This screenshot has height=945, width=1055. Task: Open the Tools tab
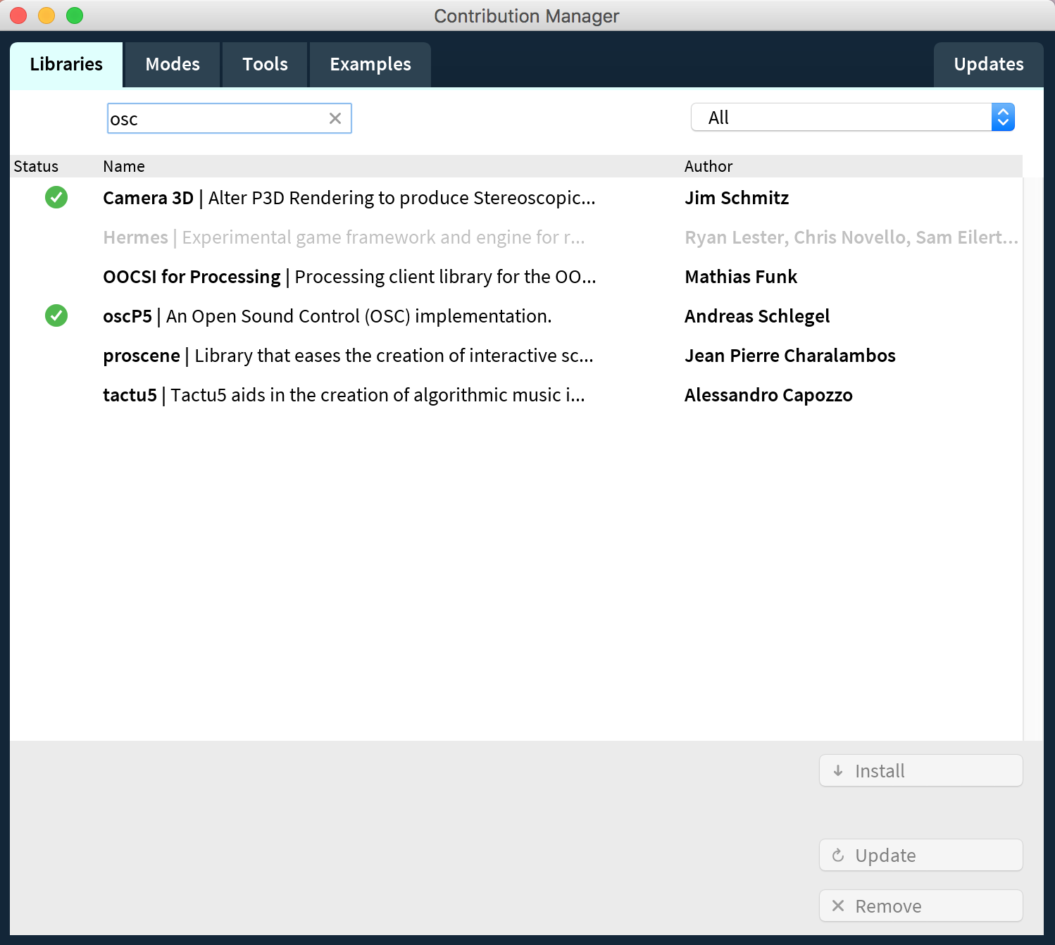pyautogui.click(x=265, y=65)
